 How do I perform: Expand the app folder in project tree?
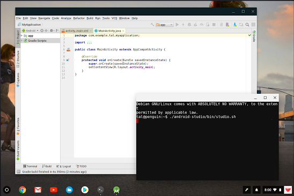point(21,35)
